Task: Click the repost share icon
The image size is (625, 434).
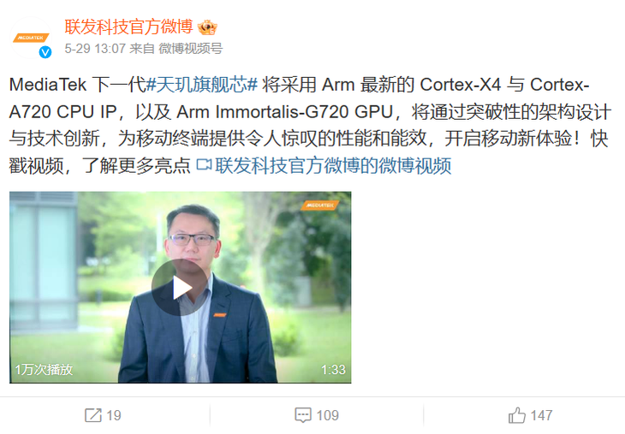Action: coord(92,415)
